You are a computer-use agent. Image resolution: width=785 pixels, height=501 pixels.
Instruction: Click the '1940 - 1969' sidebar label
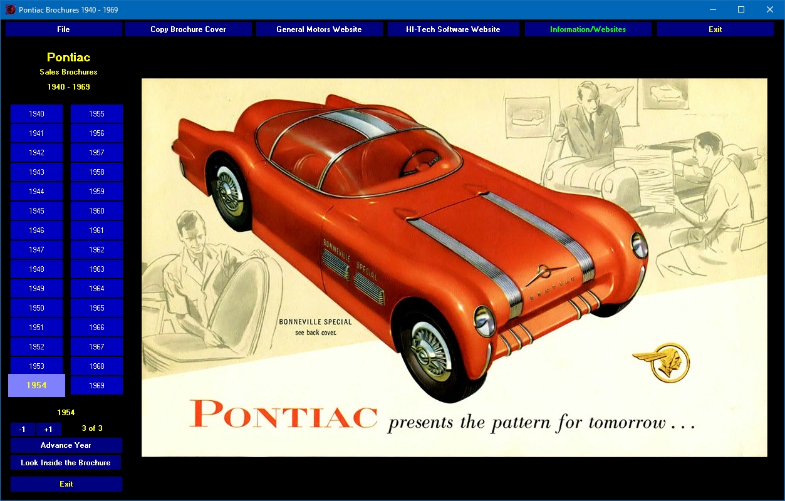[x=68, y=87]
